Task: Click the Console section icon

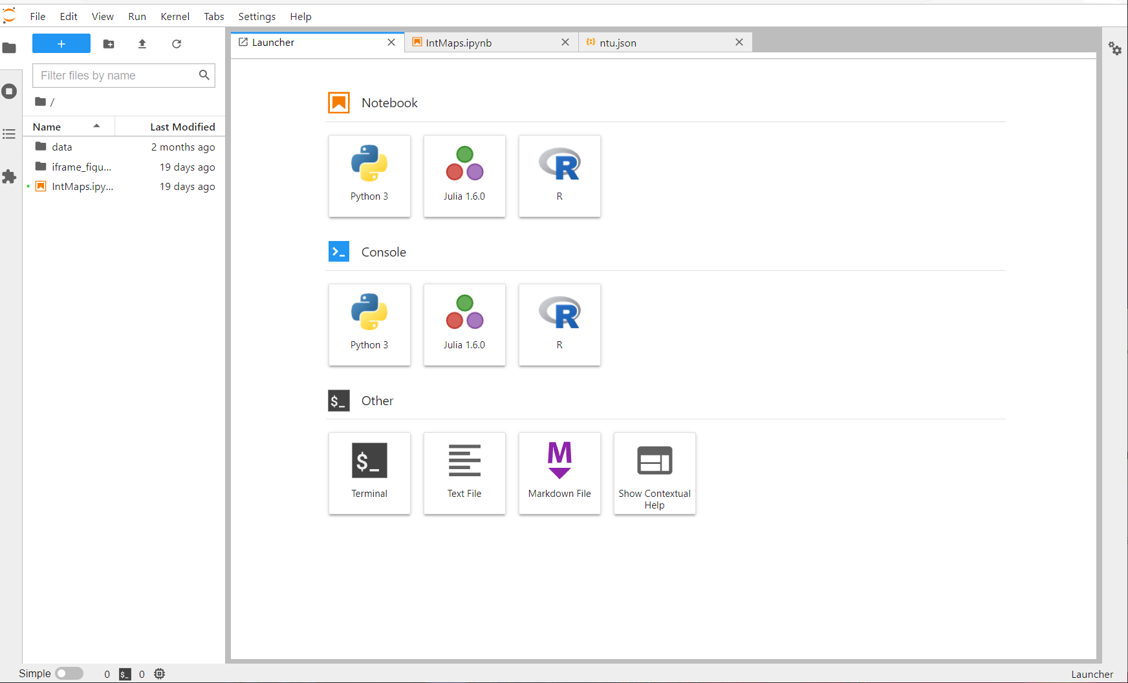Action: tap(339, 251)
